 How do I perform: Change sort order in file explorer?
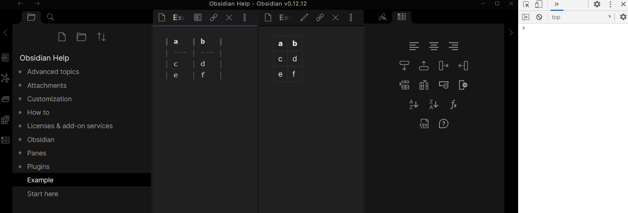102,37
